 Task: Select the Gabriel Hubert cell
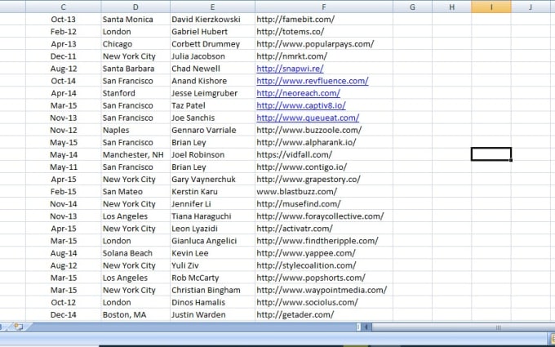[x=212, y=32]
